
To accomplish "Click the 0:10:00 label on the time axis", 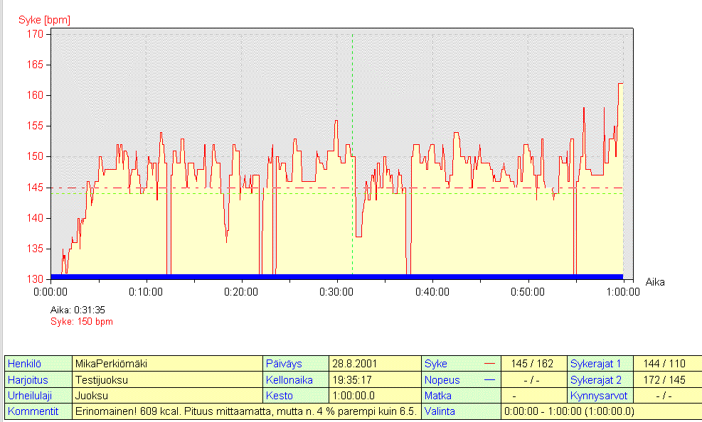I will pos(146,291).
